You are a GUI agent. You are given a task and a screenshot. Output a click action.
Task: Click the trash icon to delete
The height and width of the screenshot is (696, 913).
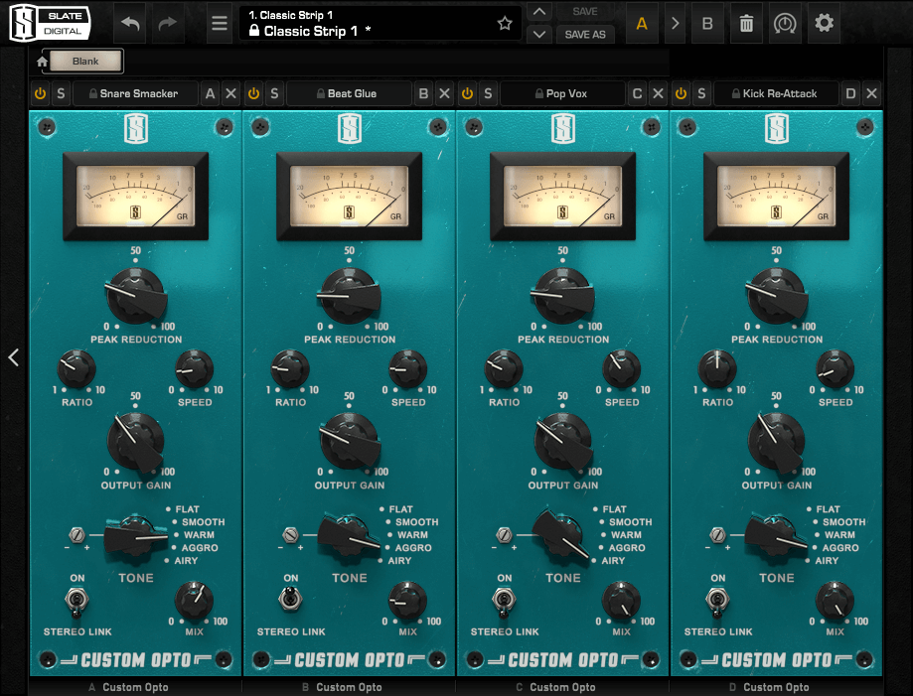(x=746, y=23)
